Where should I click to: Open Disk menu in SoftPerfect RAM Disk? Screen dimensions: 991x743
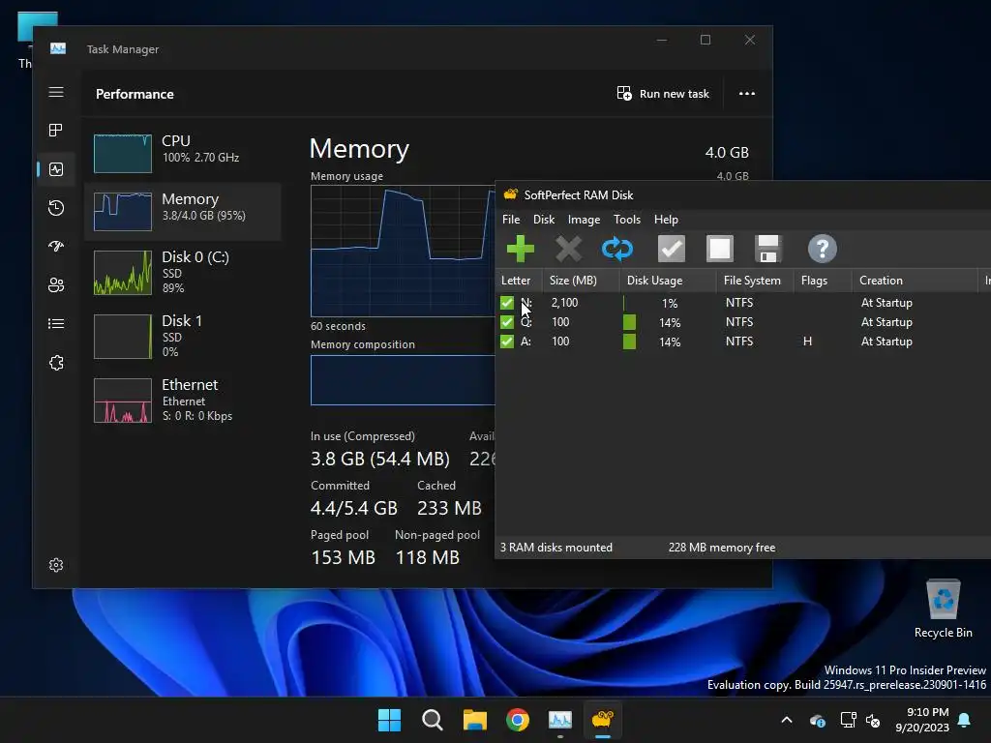[544, 220]
